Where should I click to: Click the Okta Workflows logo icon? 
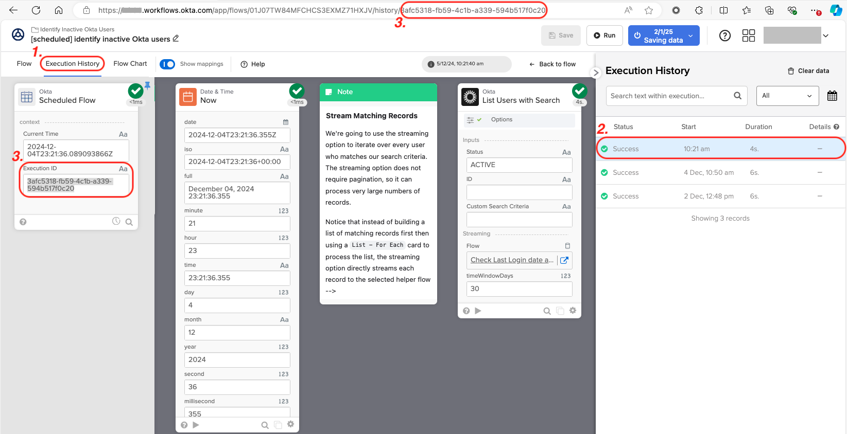tap(18, 34)
